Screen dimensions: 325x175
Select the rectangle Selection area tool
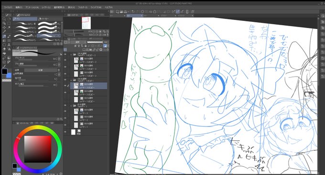(x=9, y=23)
